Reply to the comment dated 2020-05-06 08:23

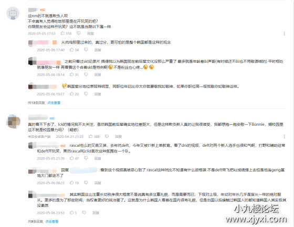pos(98,183)
